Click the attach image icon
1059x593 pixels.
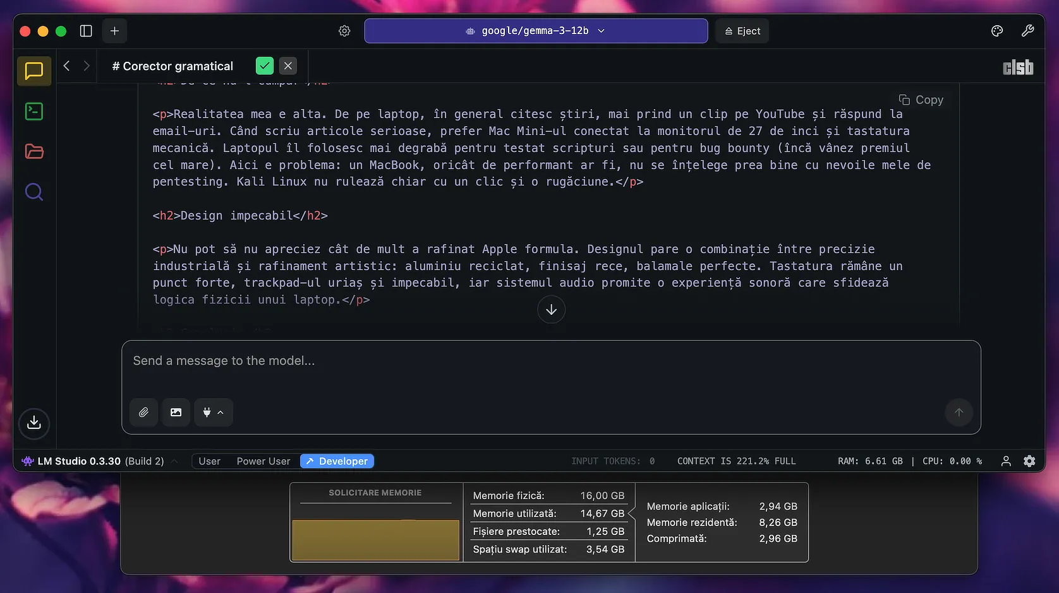tap(176, 413)
